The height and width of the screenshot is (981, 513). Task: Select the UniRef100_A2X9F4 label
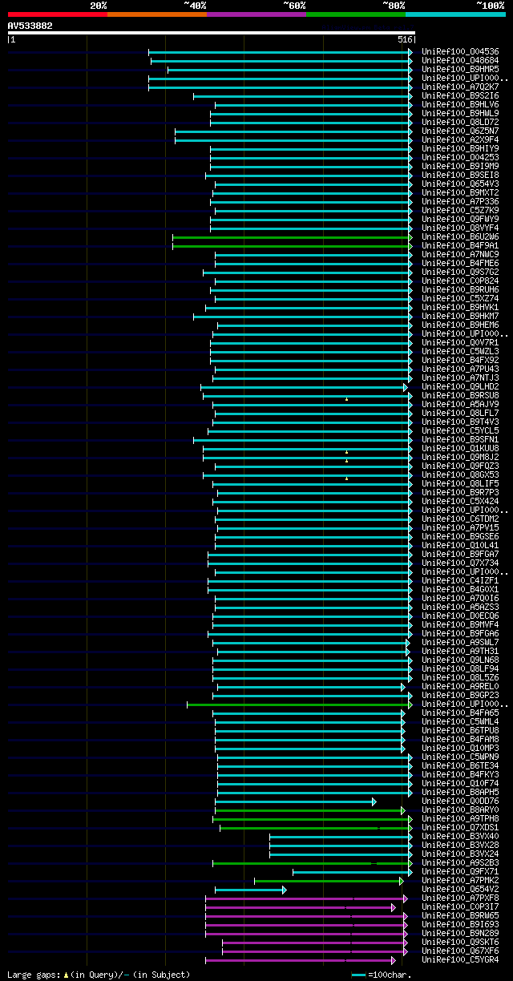point(460,140)
